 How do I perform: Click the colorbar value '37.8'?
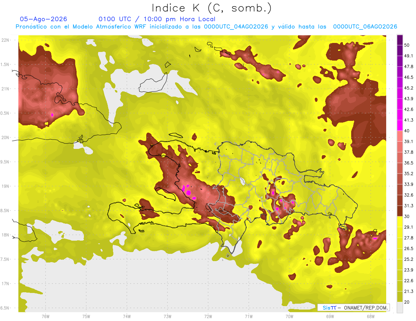pyautogui.click(x=408, y=152)
